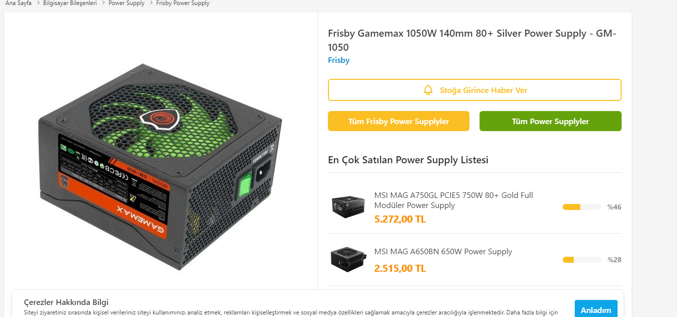Select the Frisby Power Supply breadcrumb
The width and height of the screenshot is (677, 317).
point(183,3)
